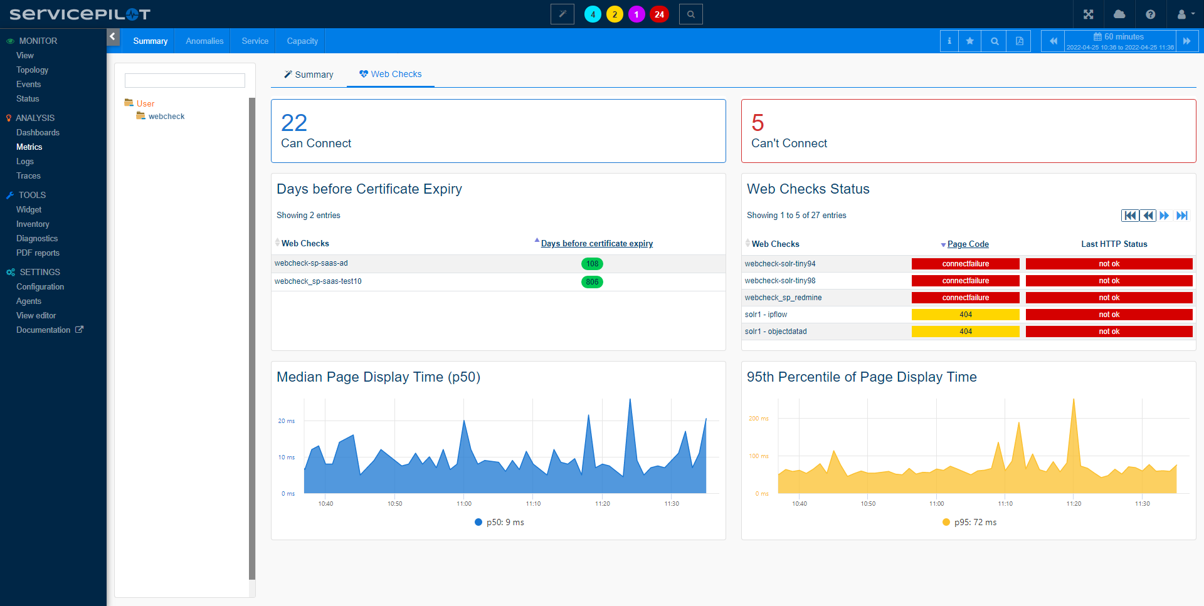Click the star favorite icon

pyautogui.click(x=970, y=41)
